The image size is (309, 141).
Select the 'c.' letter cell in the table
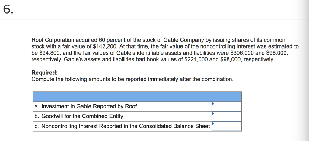pos(37,126)
